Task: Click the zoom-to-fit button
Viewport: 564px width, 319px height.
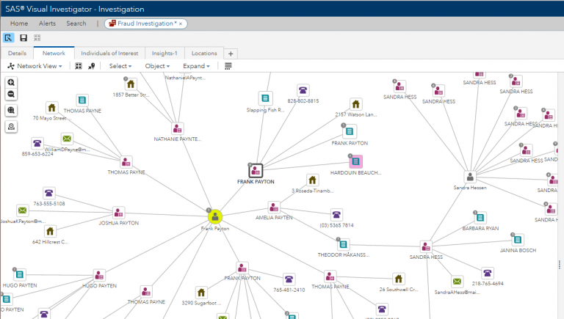Action: [x=11, y=111]
